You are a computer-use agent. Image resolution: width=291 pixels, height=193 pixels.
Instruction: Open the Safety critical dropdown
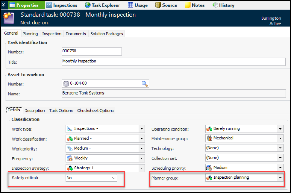click(x=114, y=178)
